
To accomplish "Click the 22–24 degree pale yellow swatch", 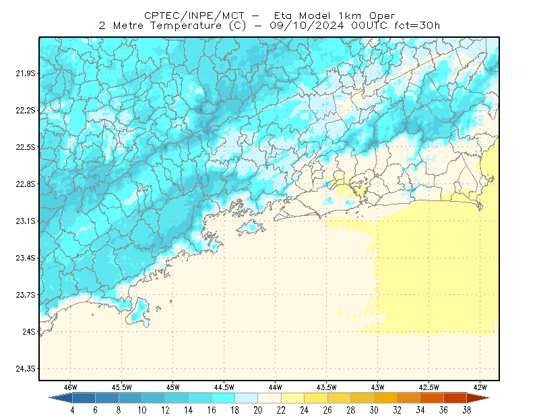I will pos(292,398).
